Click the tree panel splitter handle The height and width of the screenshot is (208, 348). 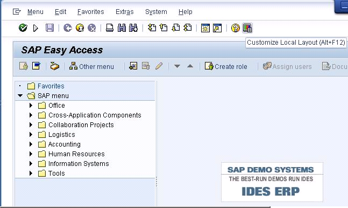click(x=157, y=182)
